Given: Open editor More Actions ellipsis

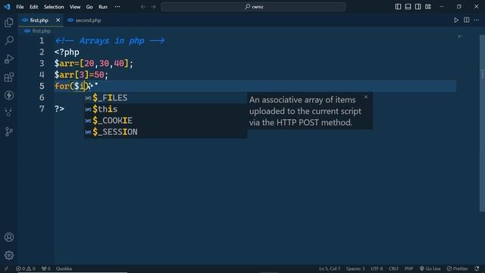Looking at the screenshot, I should click(x=477, y=20).
